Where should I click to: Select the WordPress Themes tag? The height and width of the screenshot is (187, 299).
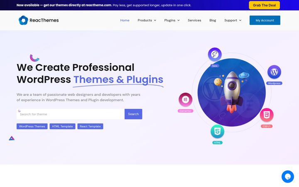tap(32, 126)
